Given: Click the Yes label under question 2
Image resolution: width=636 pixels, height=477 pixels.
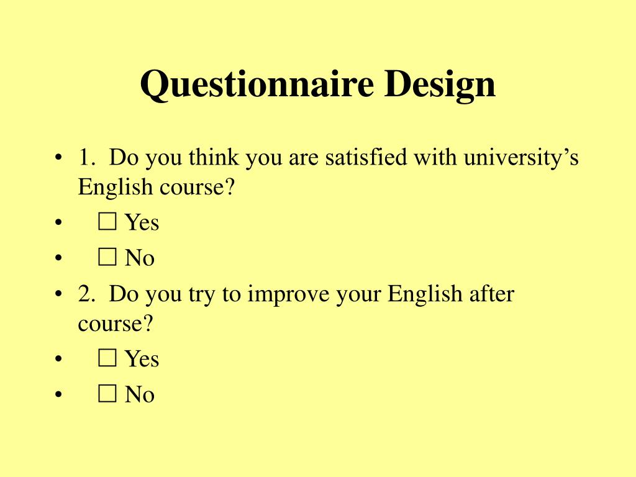Looking at the screenshot, I should pyautogui.click(x=142, y=358).
